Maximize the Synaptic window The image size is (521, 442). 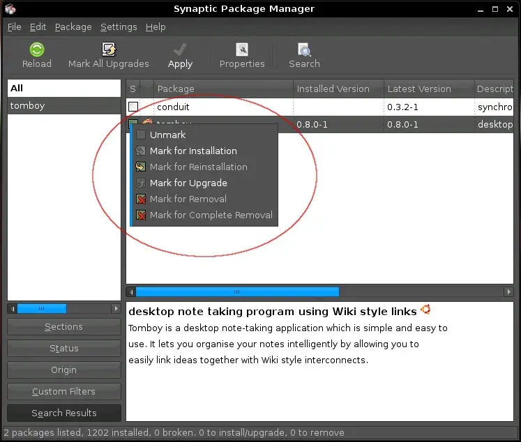495,9
